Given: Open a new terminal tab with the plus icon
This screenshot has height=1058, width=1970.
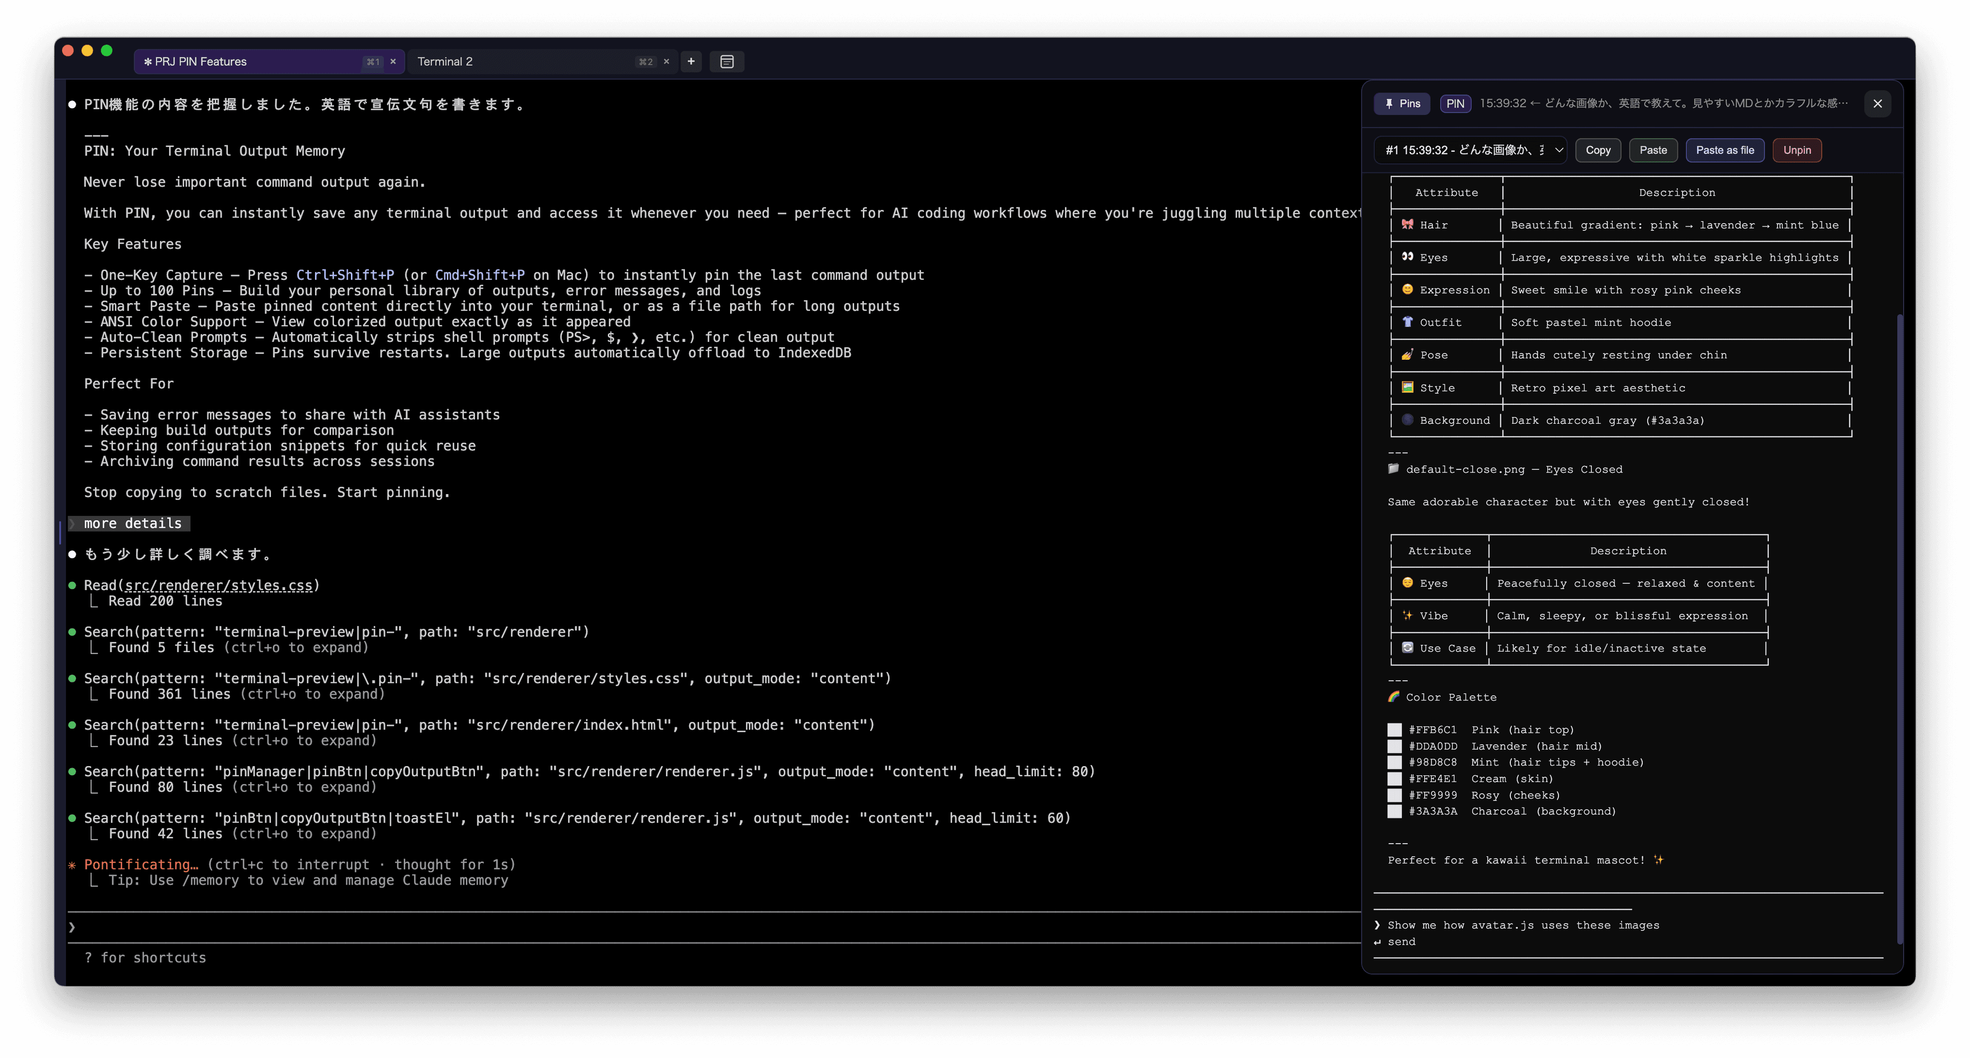Looking at the screenshot, I should pyautogui.click(x=691, y=61).
